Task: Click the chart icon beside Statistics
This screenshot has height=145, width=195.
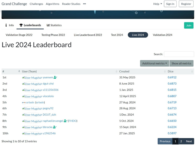Action: (x=48, y=25)
